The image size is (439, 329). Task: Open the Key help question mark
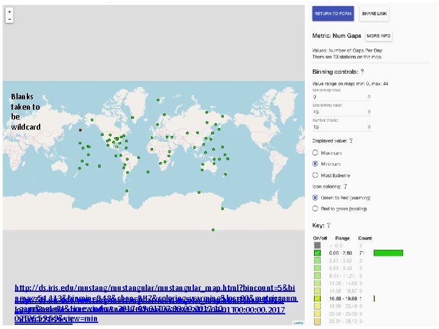[329, 225]
